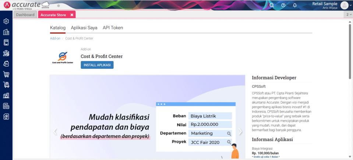Click the Informasi Developer heading

click(x=274, y=78)
